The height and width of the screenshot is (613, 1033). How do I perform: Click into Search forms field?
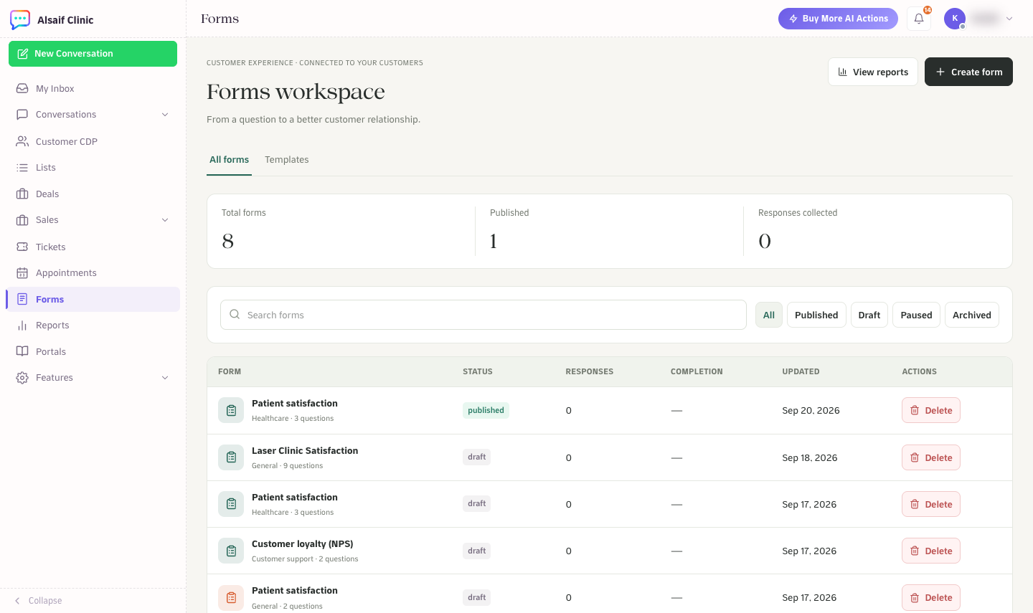coord(484,315)
